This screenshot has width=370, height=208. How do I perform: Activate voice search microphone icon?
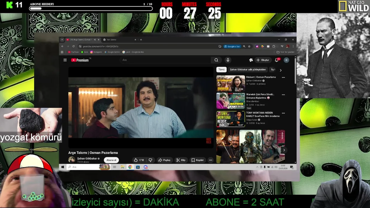pos(228,60)
